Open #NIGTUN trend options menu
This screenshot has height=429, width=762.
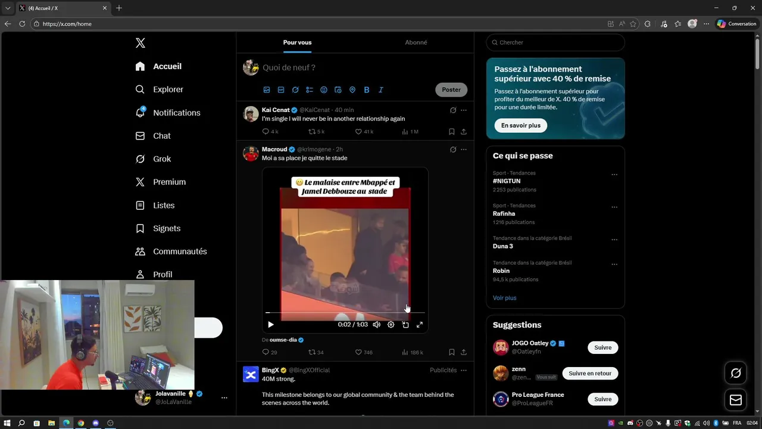coord(614,175)
